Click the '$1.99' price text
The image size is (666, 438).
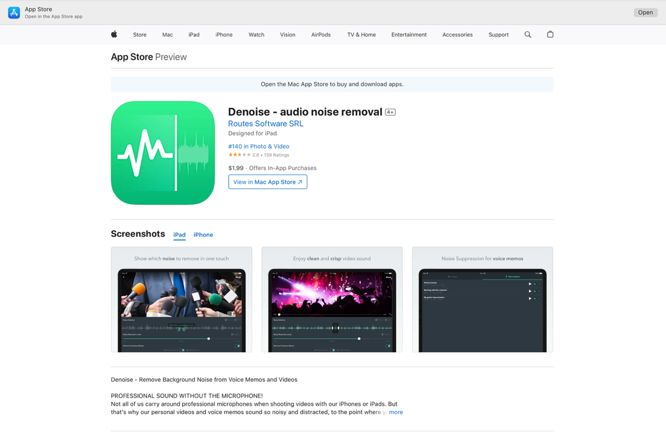(x=236, y=168)
